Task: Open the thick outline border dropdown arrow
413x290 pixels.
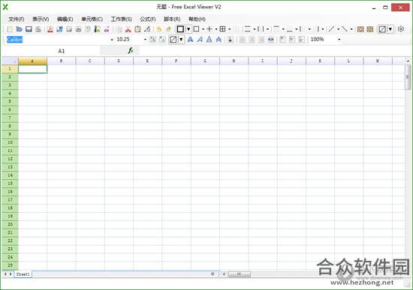Action: [x=188, y=29]
